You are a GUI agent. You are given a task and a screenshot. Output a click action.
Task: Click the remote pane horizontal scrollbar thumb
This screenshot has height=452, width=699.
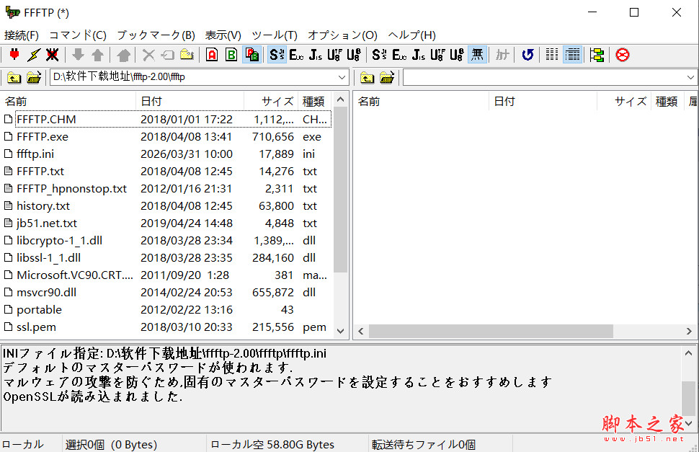point(491,331)
